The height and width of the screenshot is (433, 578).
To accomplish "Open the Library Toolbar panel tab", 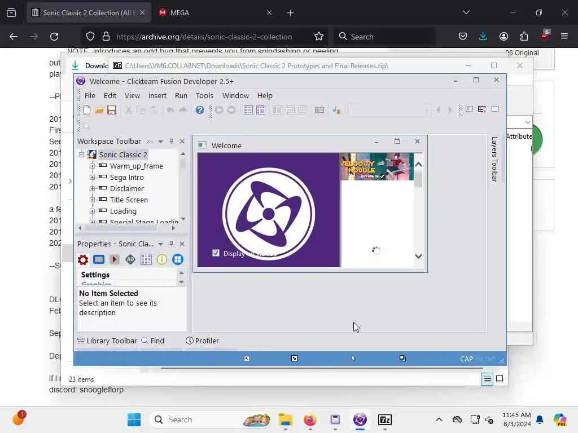I will click(x=107, y=341).
